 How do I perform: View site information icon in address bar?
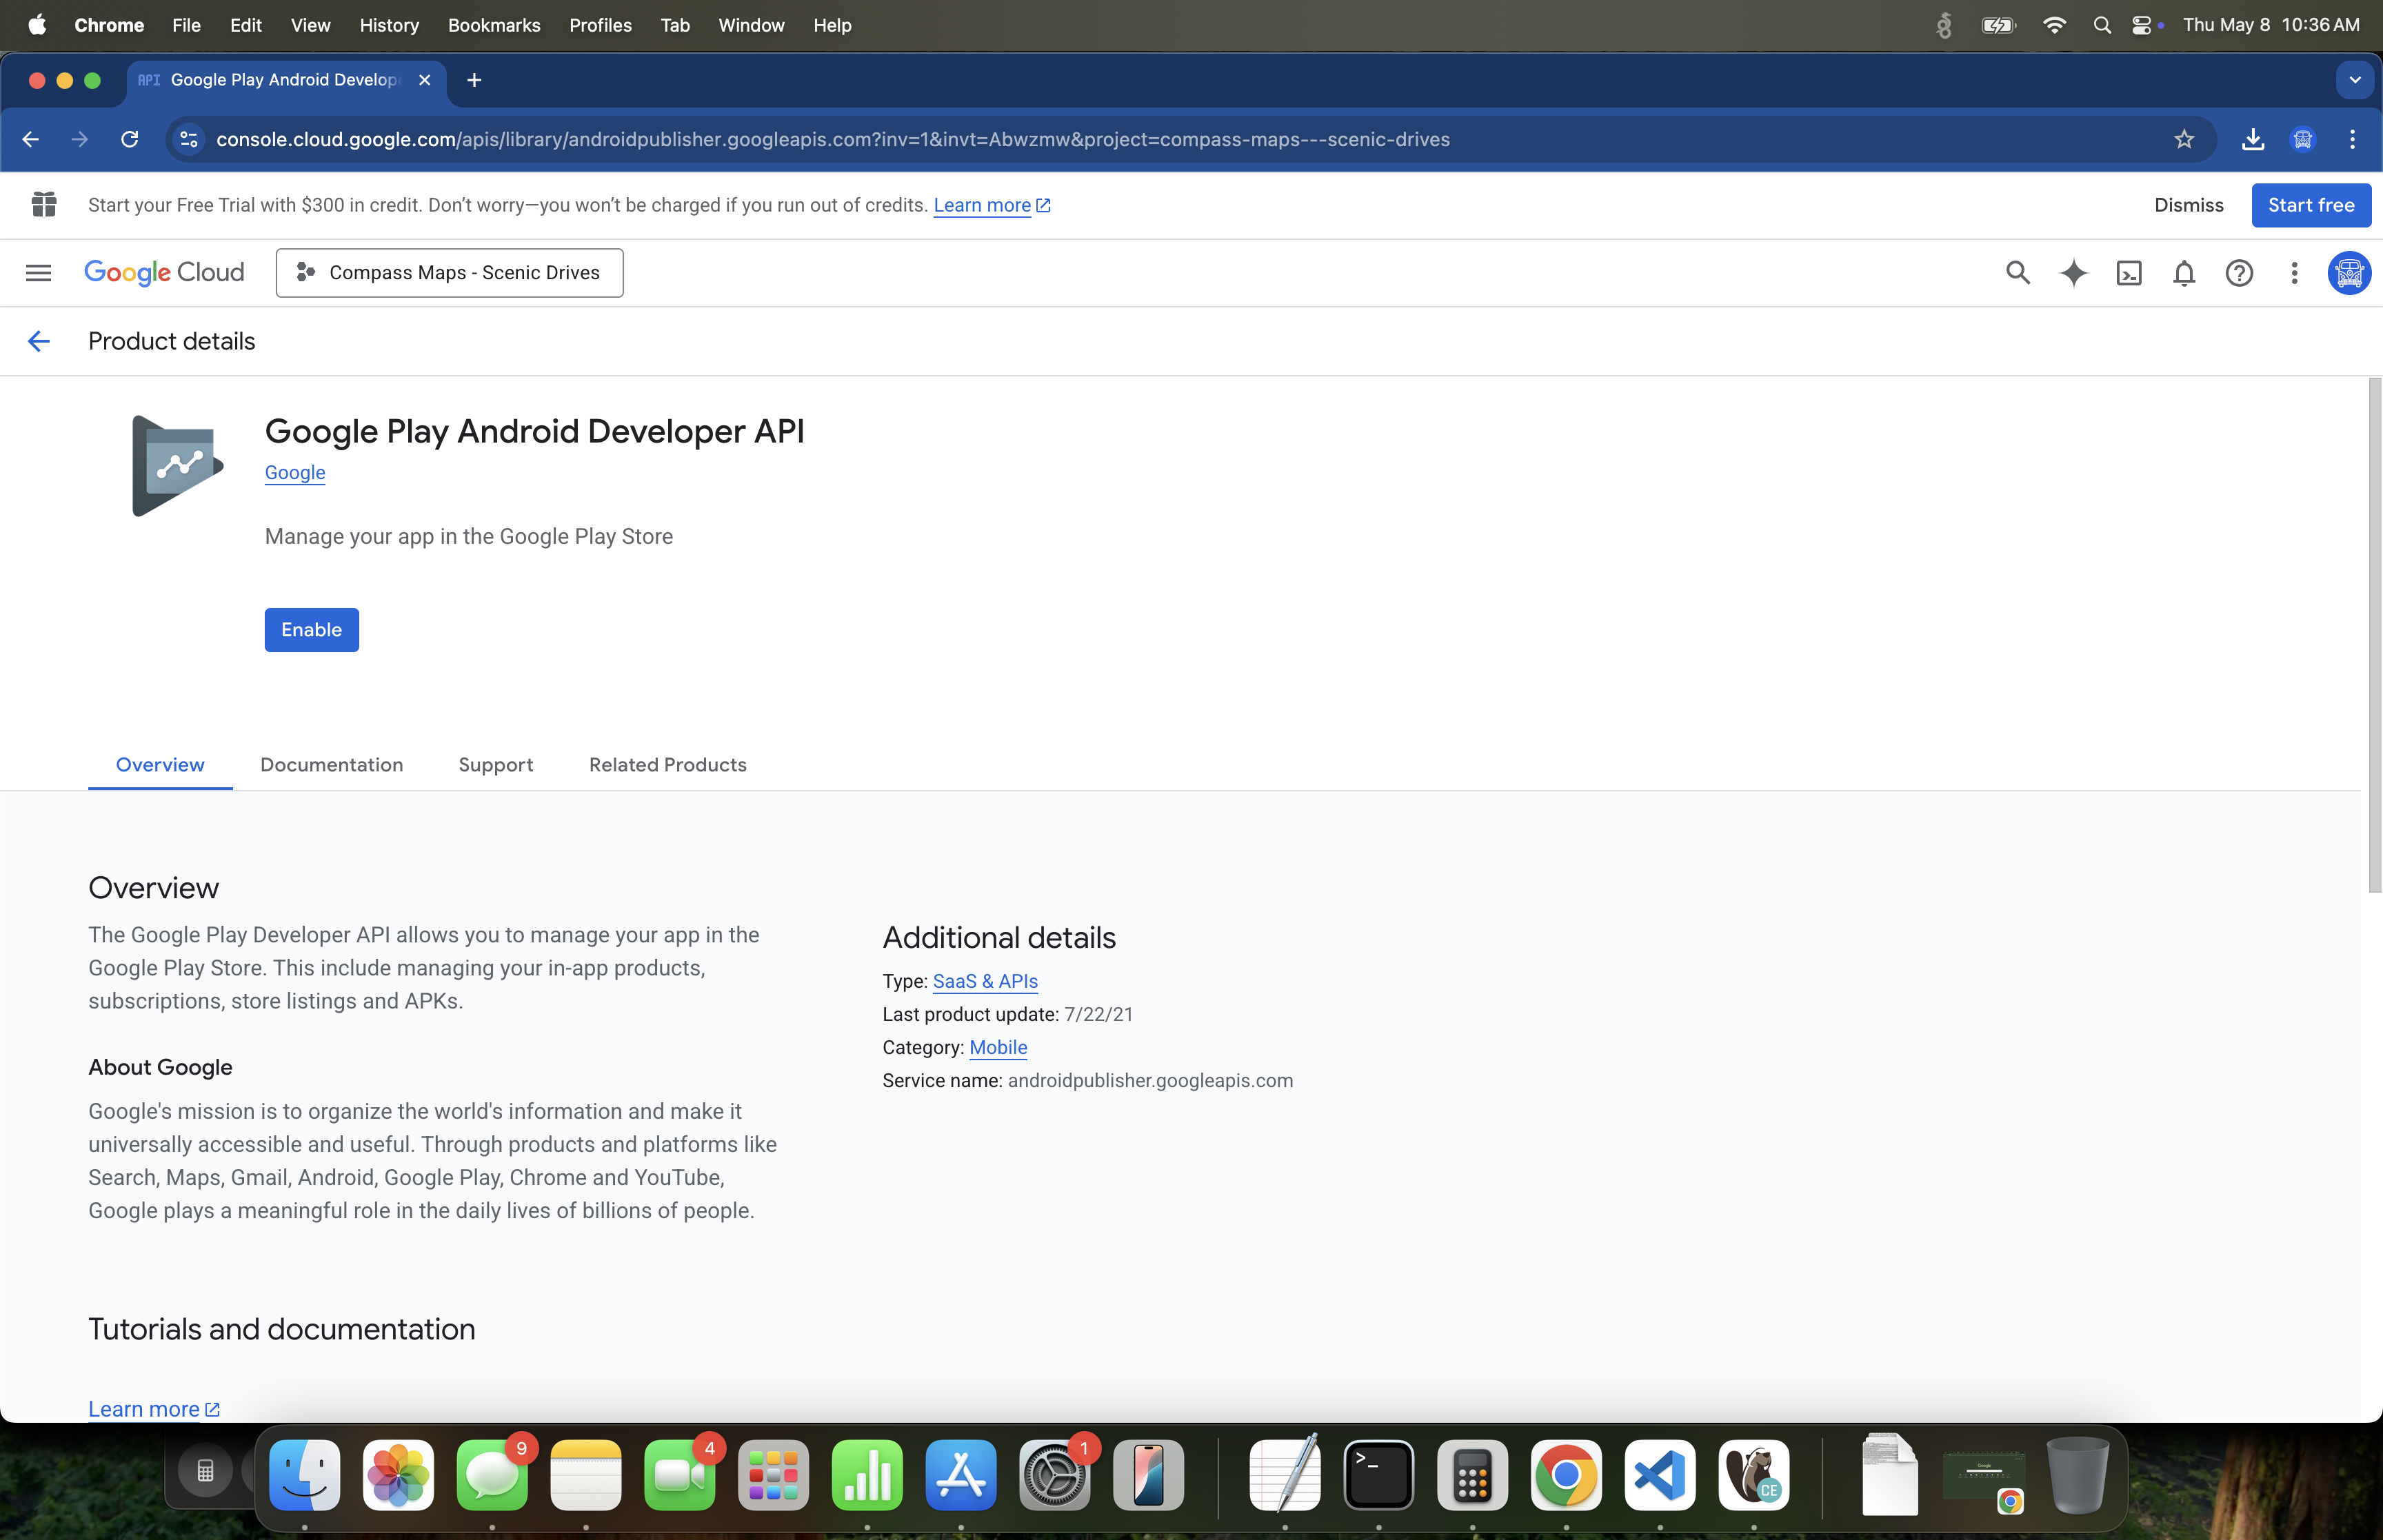coord(189,139)
